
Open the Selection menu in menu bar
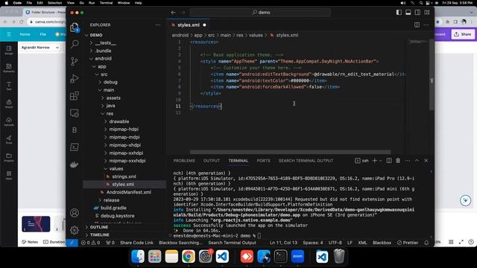(x=54, y=3)
